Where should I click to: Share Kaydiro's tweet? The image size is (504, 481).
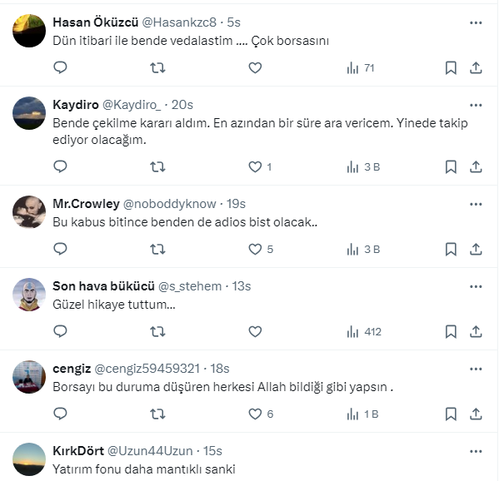click(476, 166)
